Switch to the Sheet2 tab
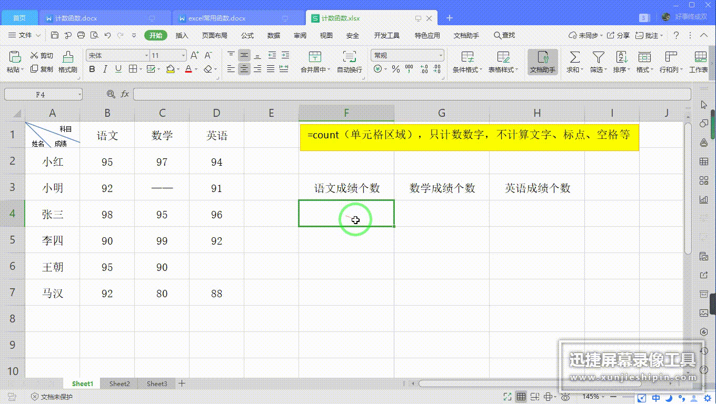The image size is (716, 404). [x=120, y=383]
